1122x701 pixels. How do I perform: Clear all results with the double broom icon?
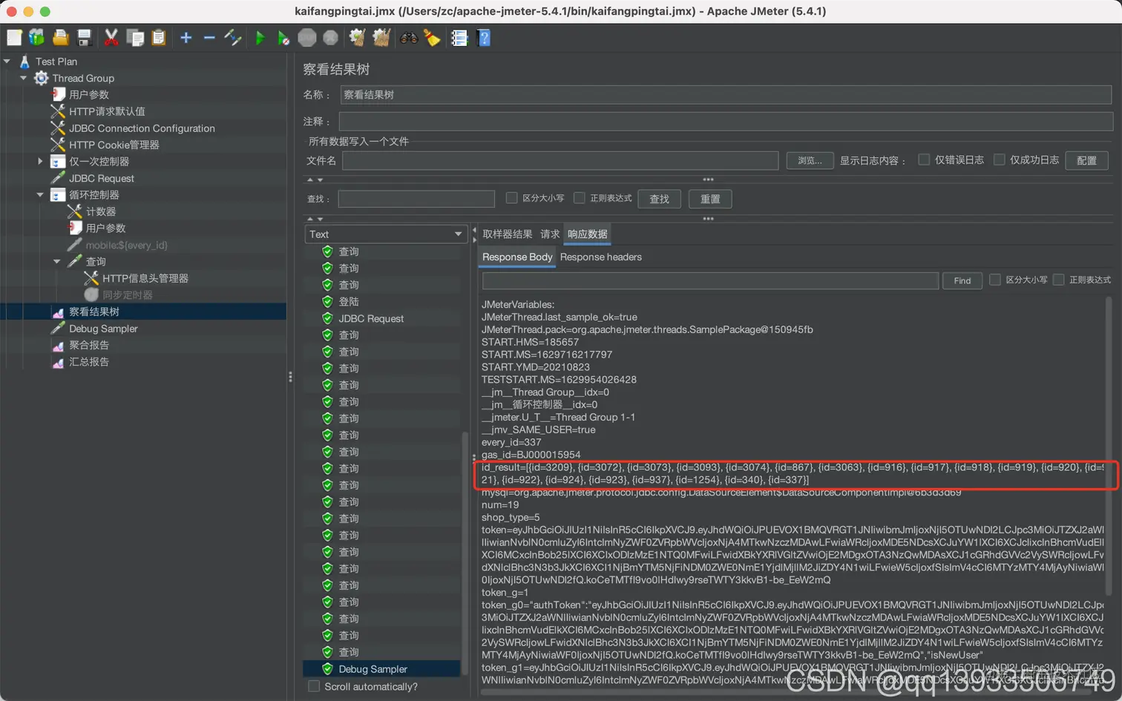[381, 38]
